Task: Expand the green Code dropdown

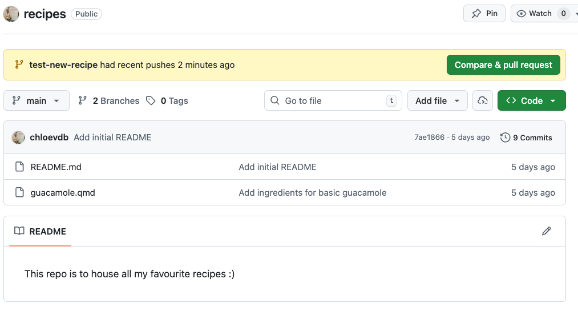Action: tap(531, 101)
